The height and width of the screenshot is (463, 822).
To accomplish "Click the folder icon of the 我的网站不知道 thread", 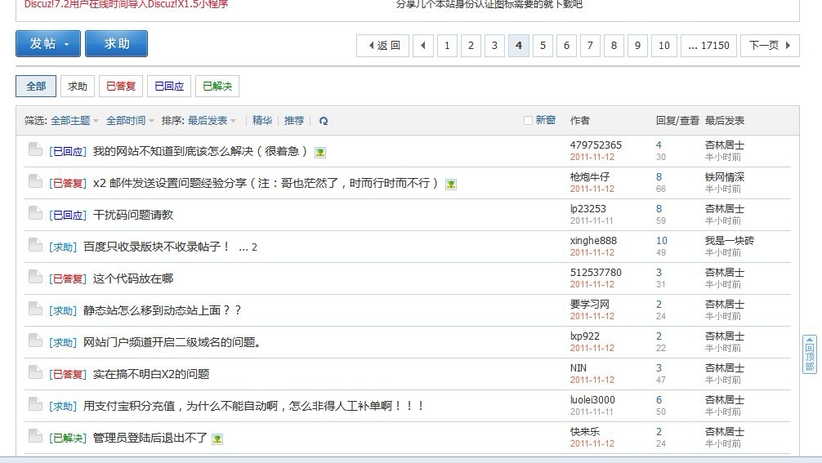I will tap(35, 149).
